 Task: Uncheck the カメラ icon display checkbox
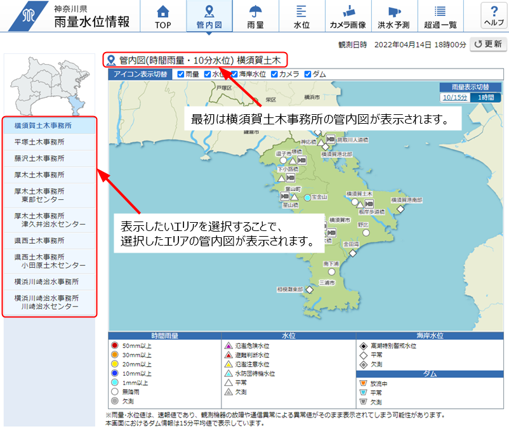[x=274, y=74]
